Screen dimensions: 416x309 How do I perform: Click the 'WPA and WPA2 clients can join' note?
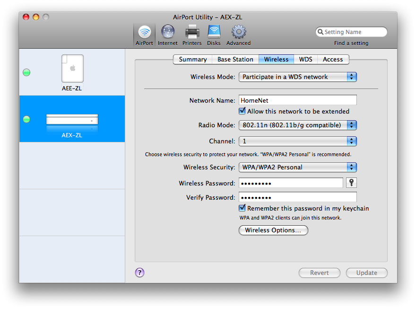point(290,218)
